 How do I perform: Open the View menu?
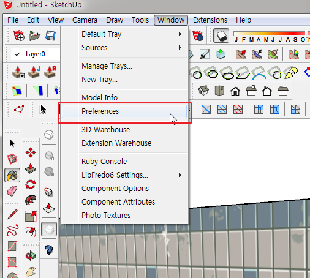click(x=56, y=20)
